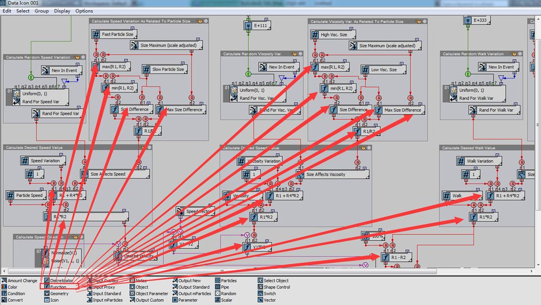This screenshot has width=541, height=305.
Task: Select the E+111 node
Action: click(x=258, y=25)
